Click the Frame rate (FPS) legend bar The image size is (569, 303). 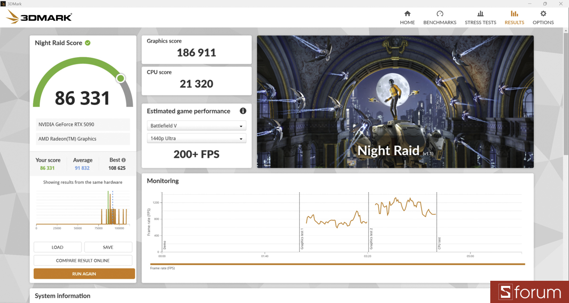click(x=338, y=264)
